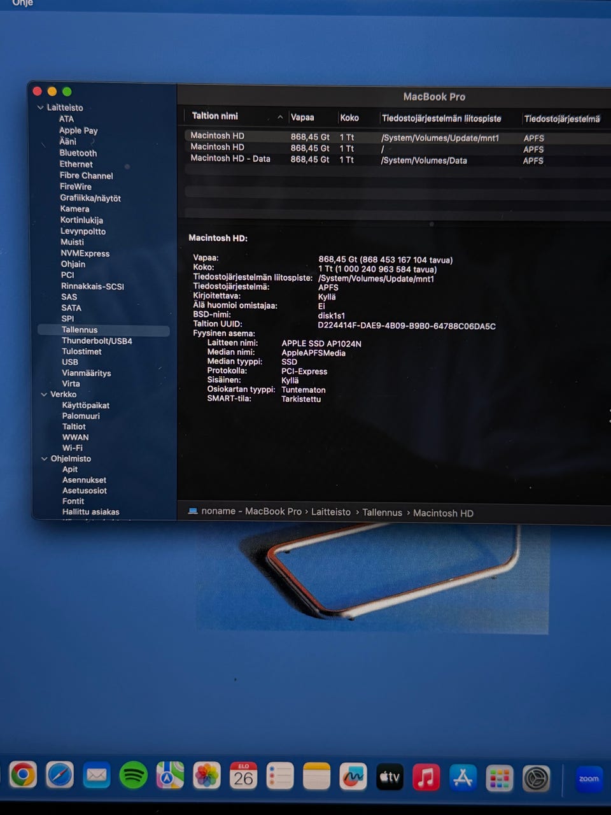
Task: Select the highlighted Tallennus sidebar item
Action: click(104, 330)
